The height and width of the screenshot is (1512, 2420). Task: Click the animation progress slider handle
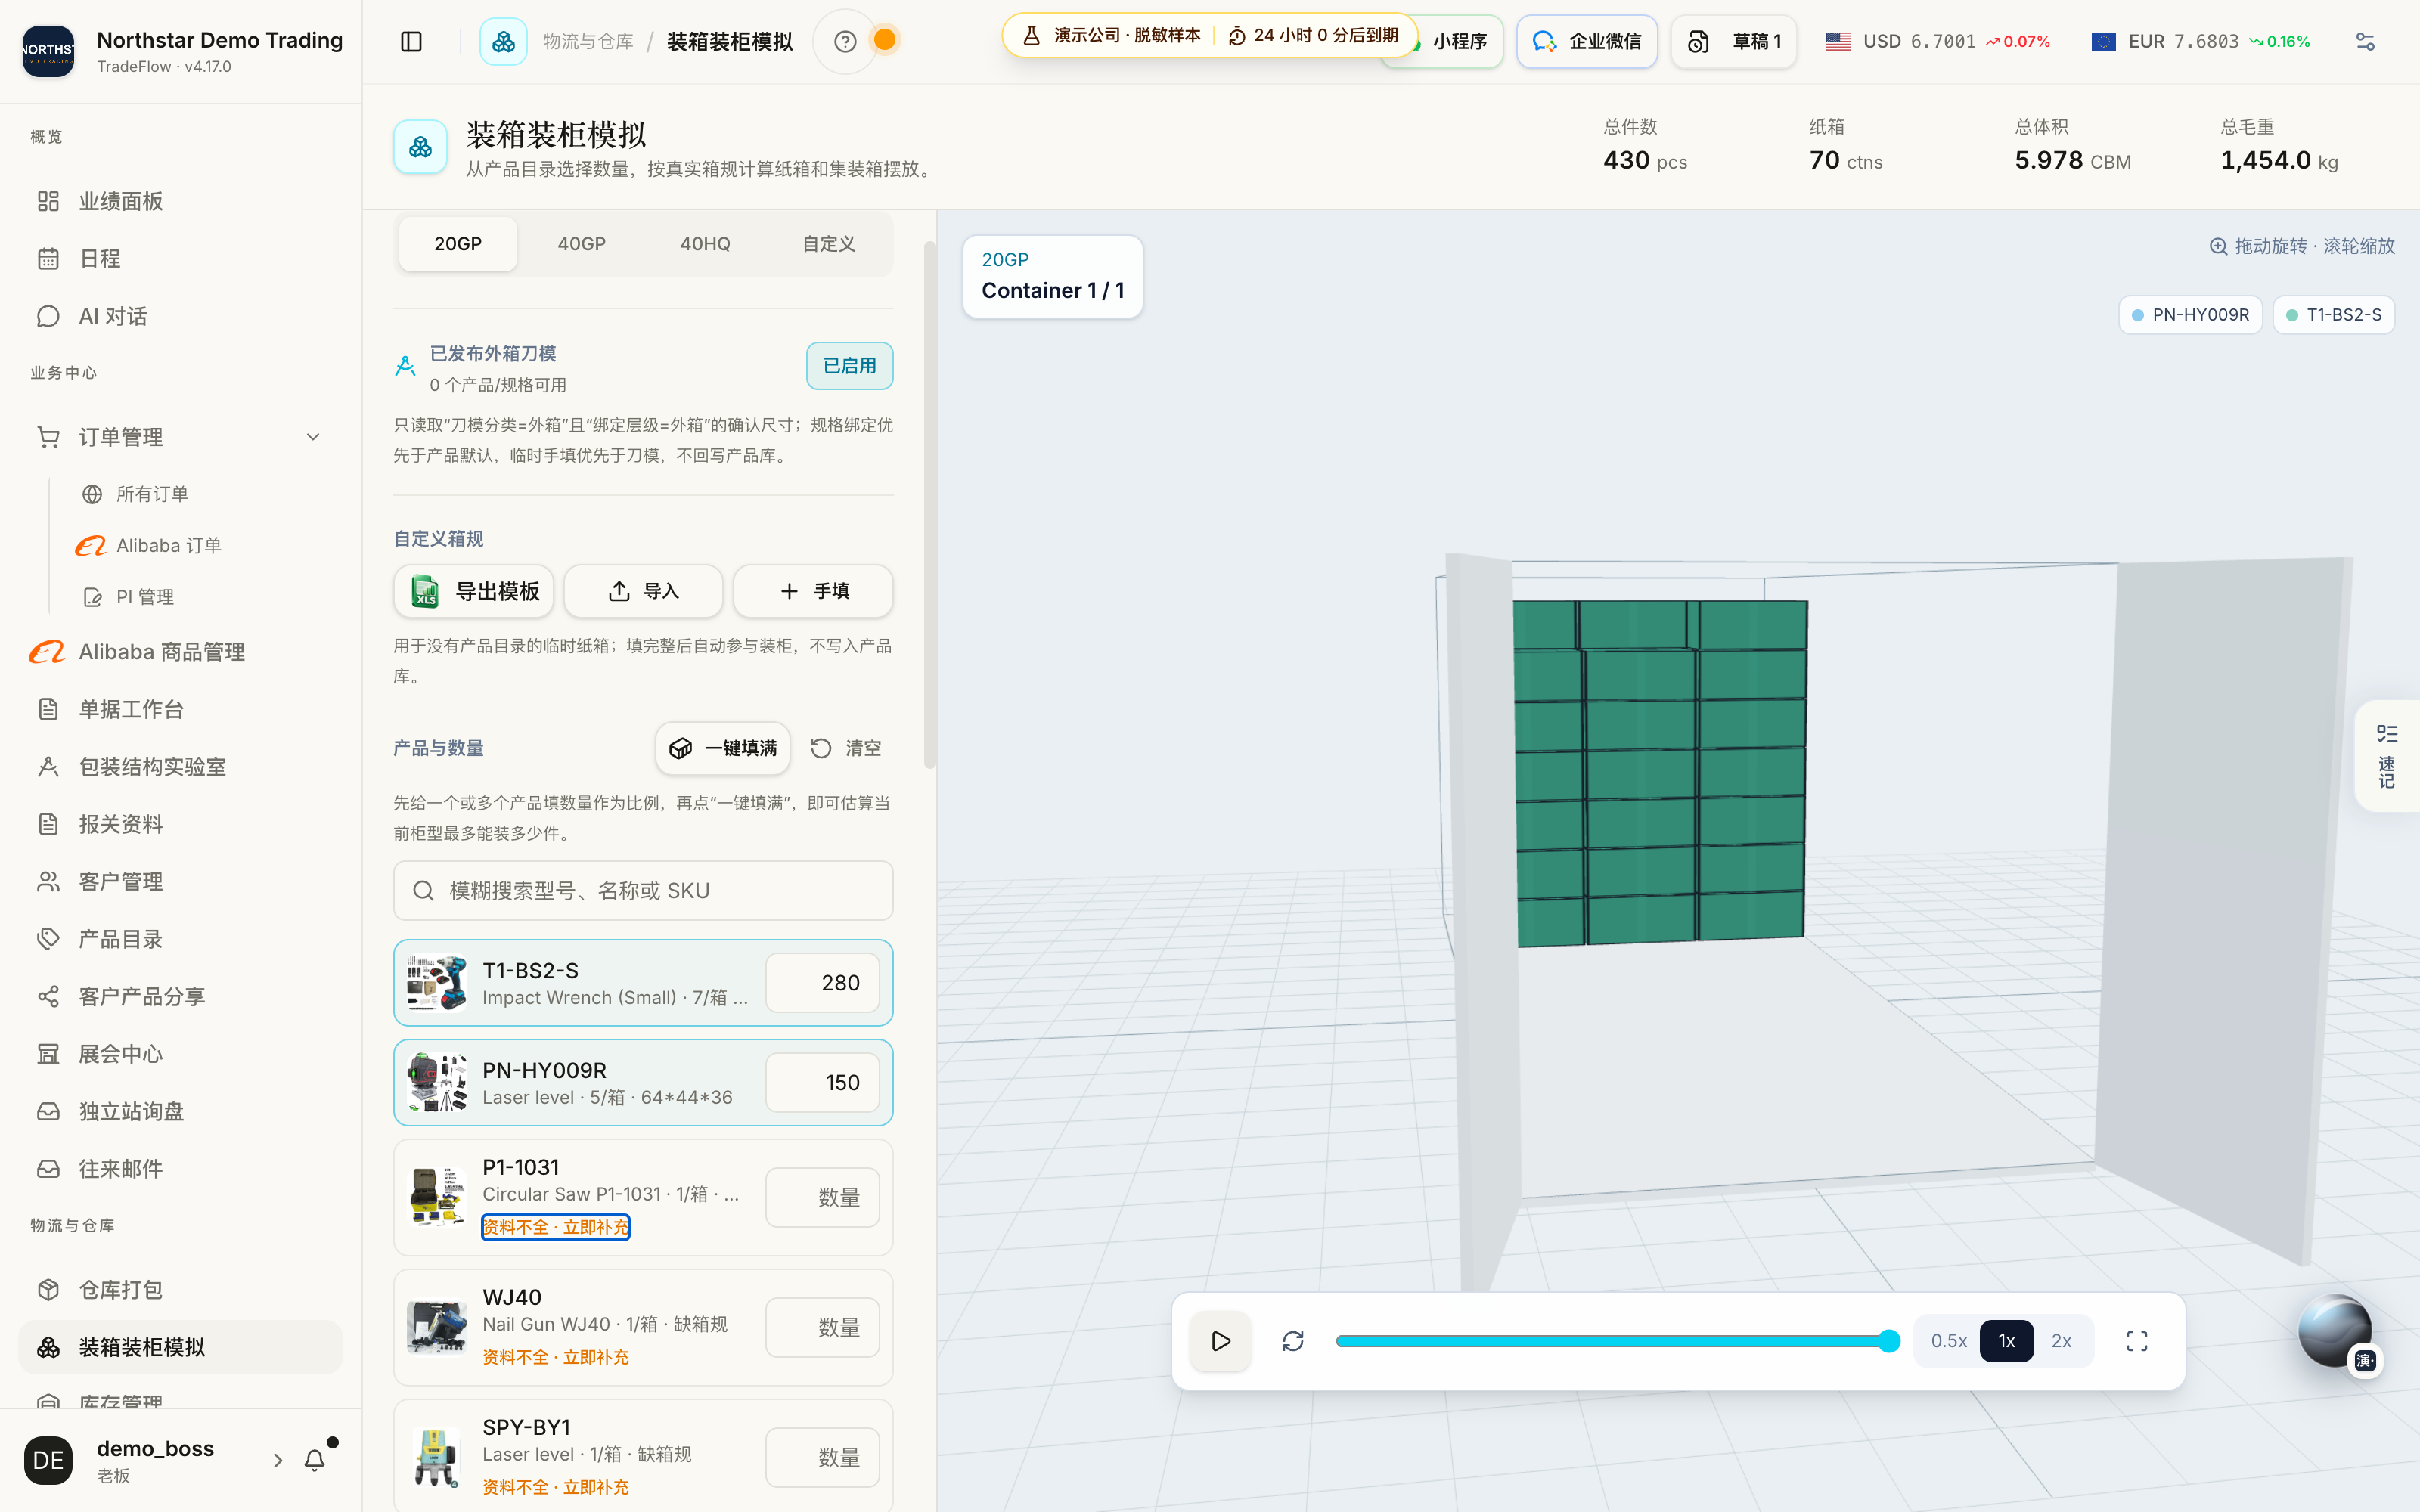click(1888, 1341)
